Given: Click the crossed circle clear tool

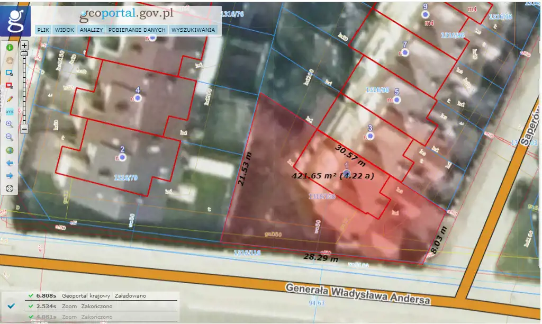Looking at the screenshot, I should click(x=10, y=188).
